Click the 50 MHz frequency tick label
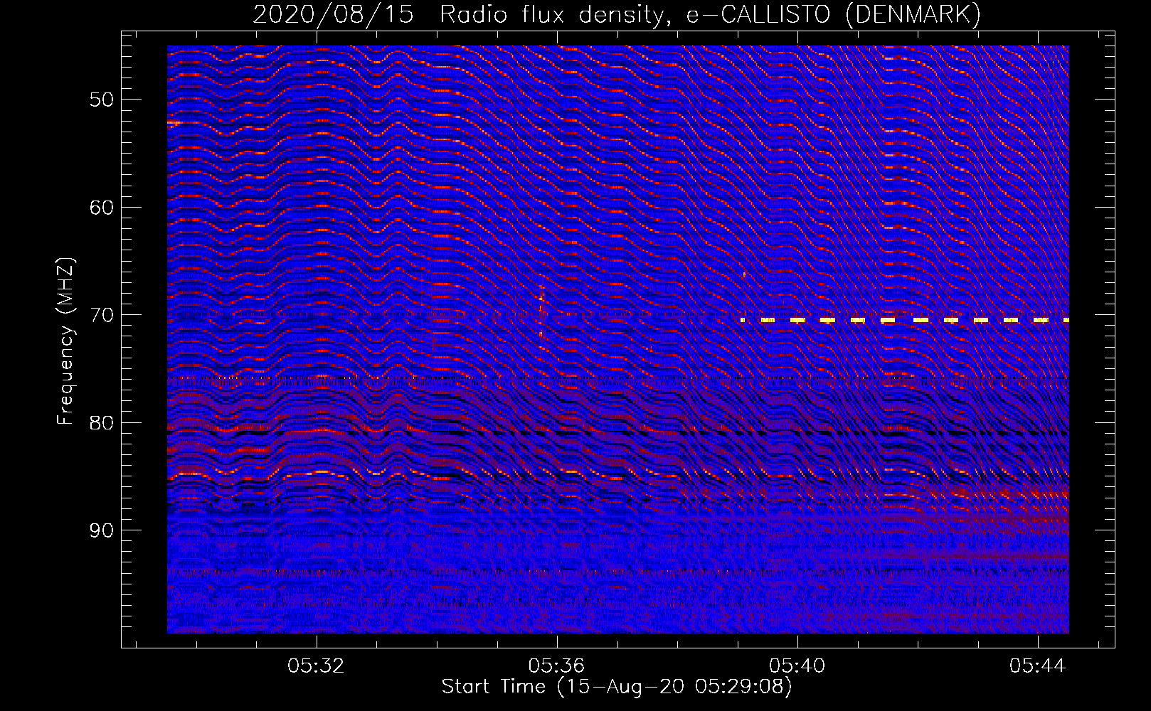This screenshot has width=1151, height=711. click(x=101, y=100)
